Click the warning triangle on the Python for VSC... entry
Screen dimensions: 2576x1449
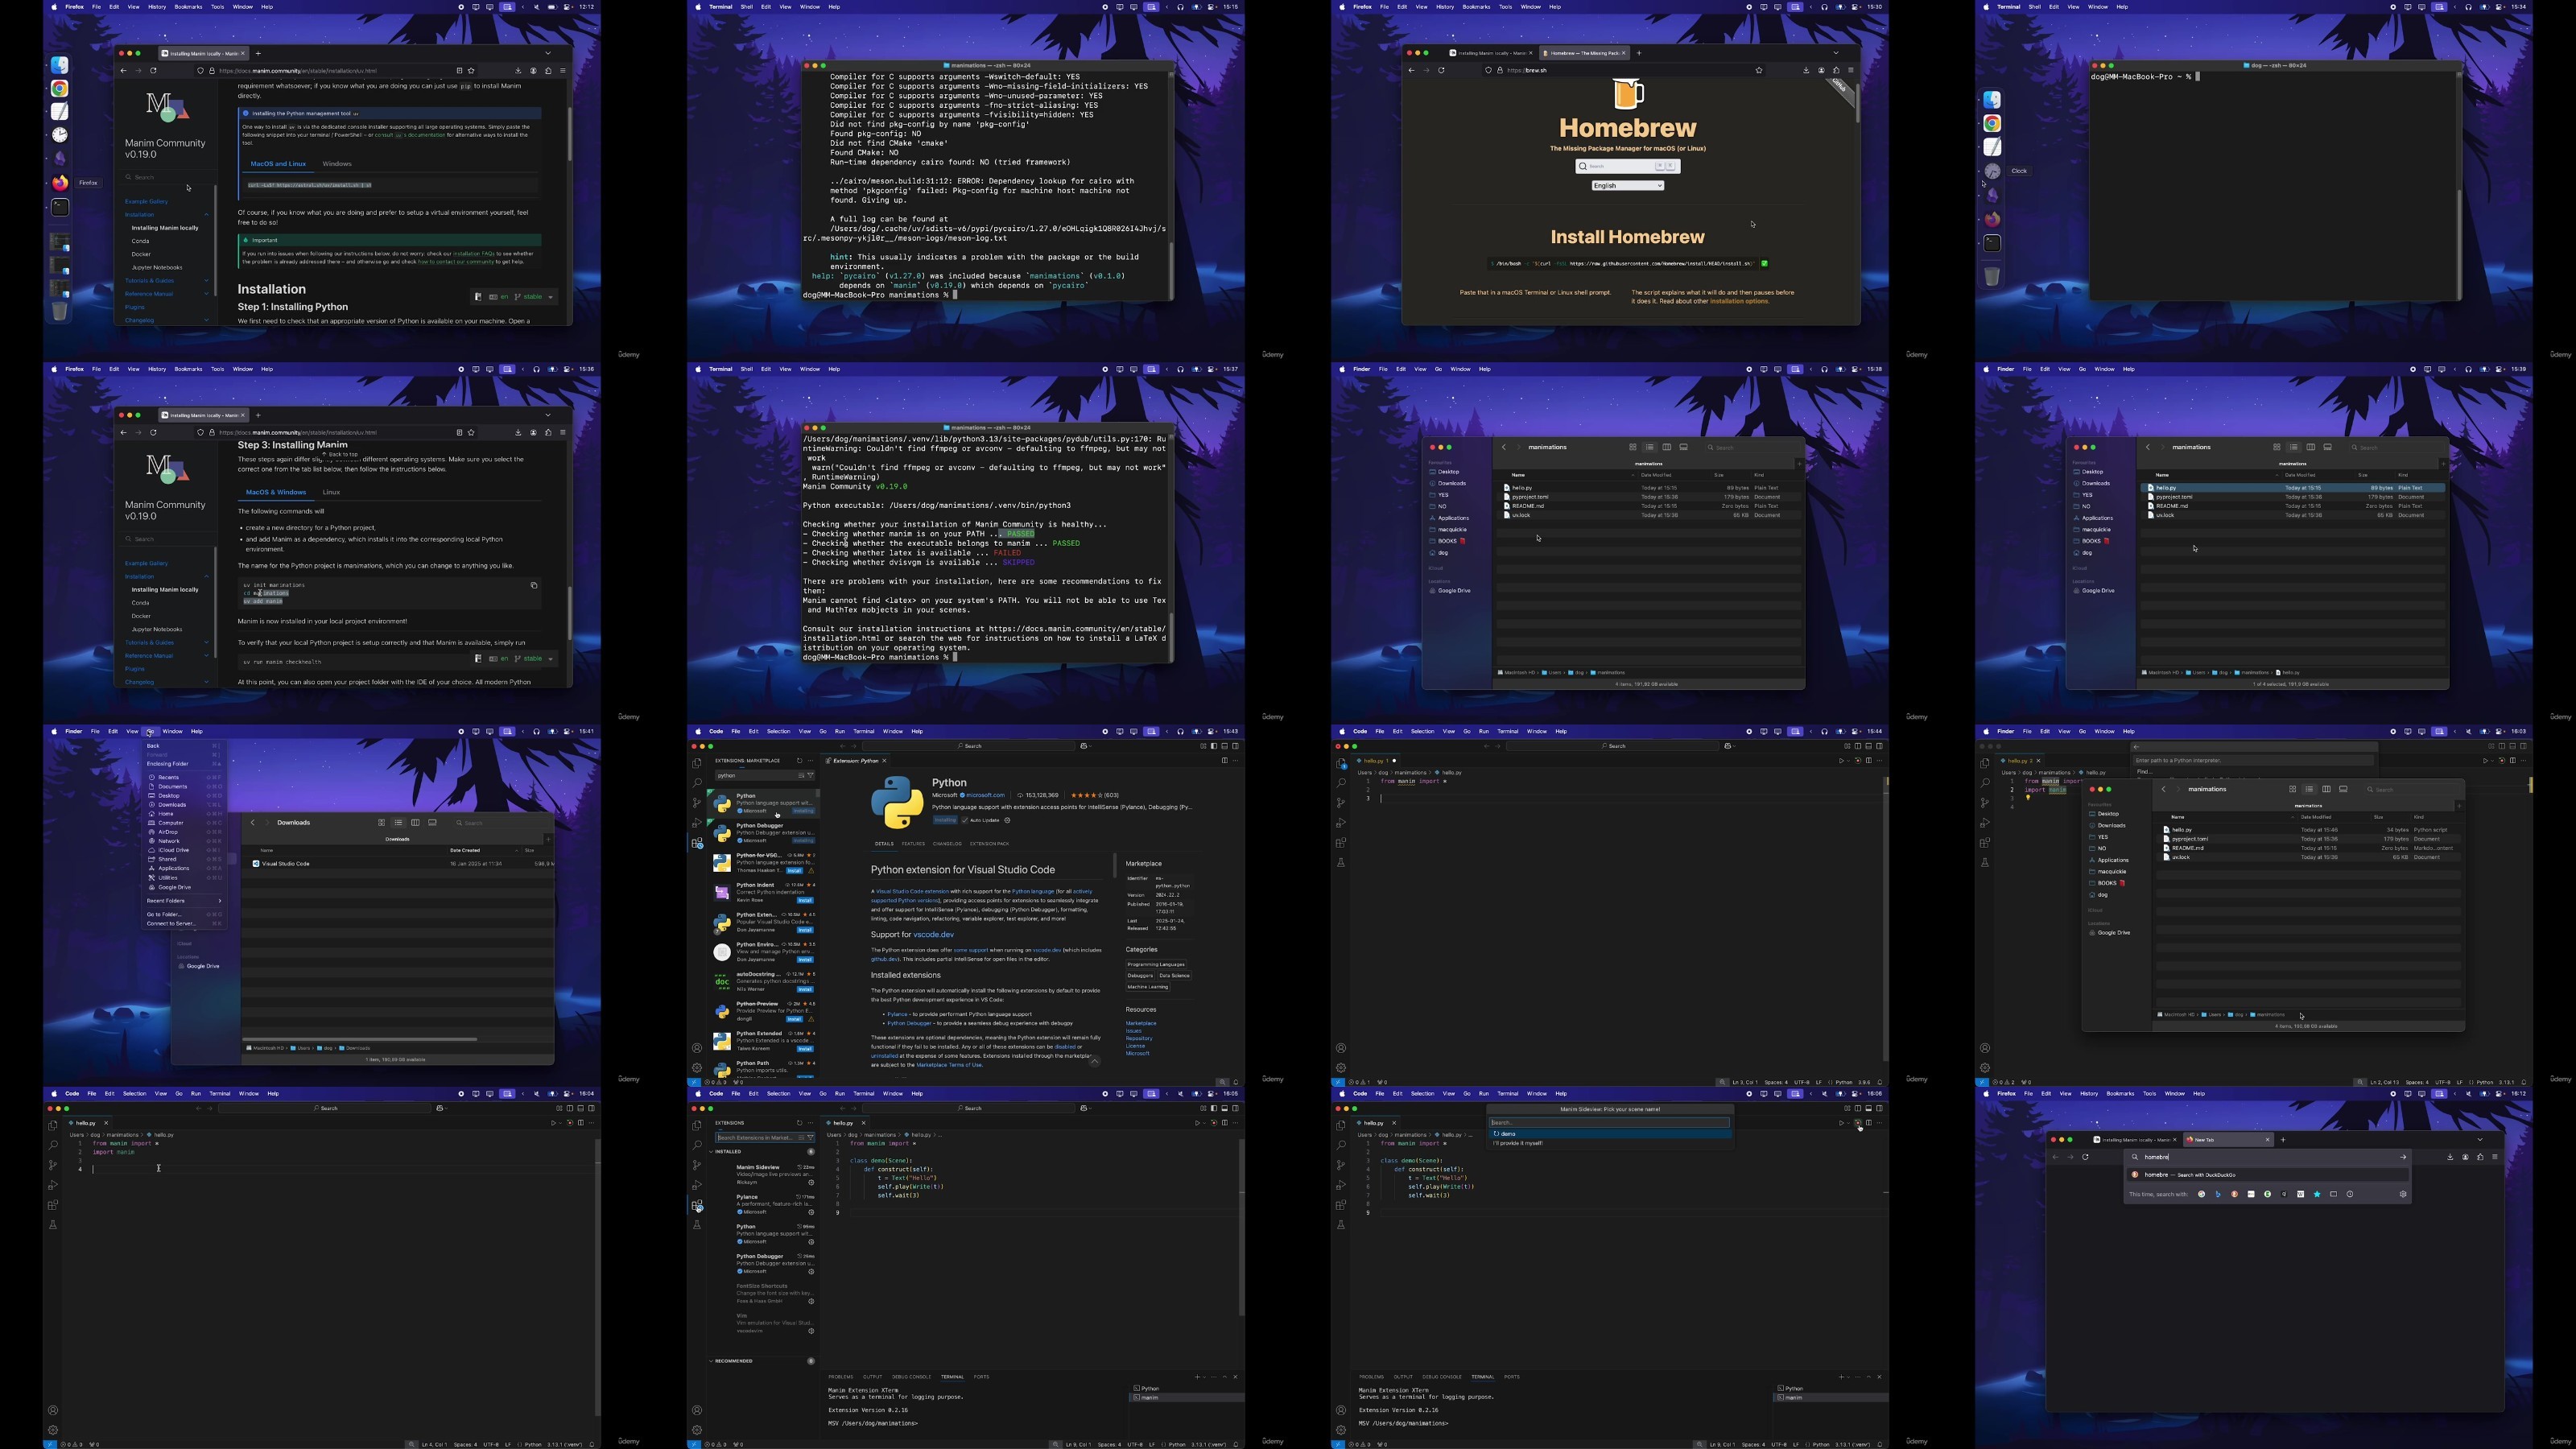coord(811,870)
